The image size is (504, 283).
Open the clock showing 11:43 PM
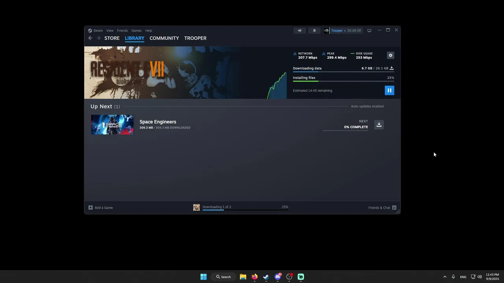[492, 277]
